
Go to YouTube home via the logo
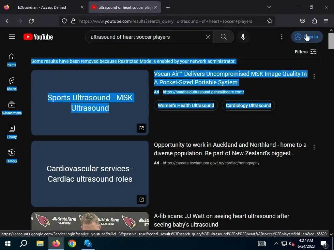click(x=38, y=37)
